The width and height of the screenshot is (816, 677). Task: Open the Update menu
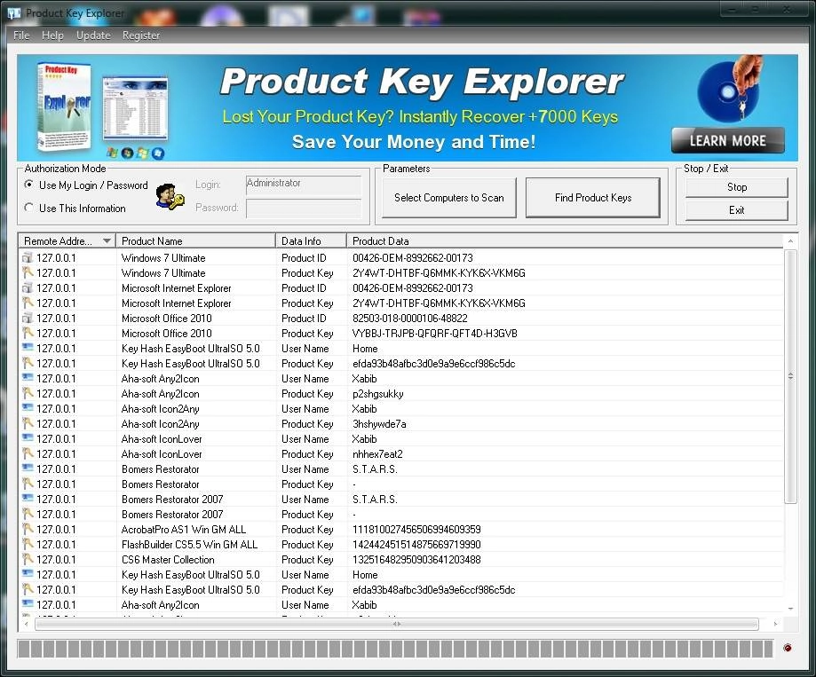(93, 35)
